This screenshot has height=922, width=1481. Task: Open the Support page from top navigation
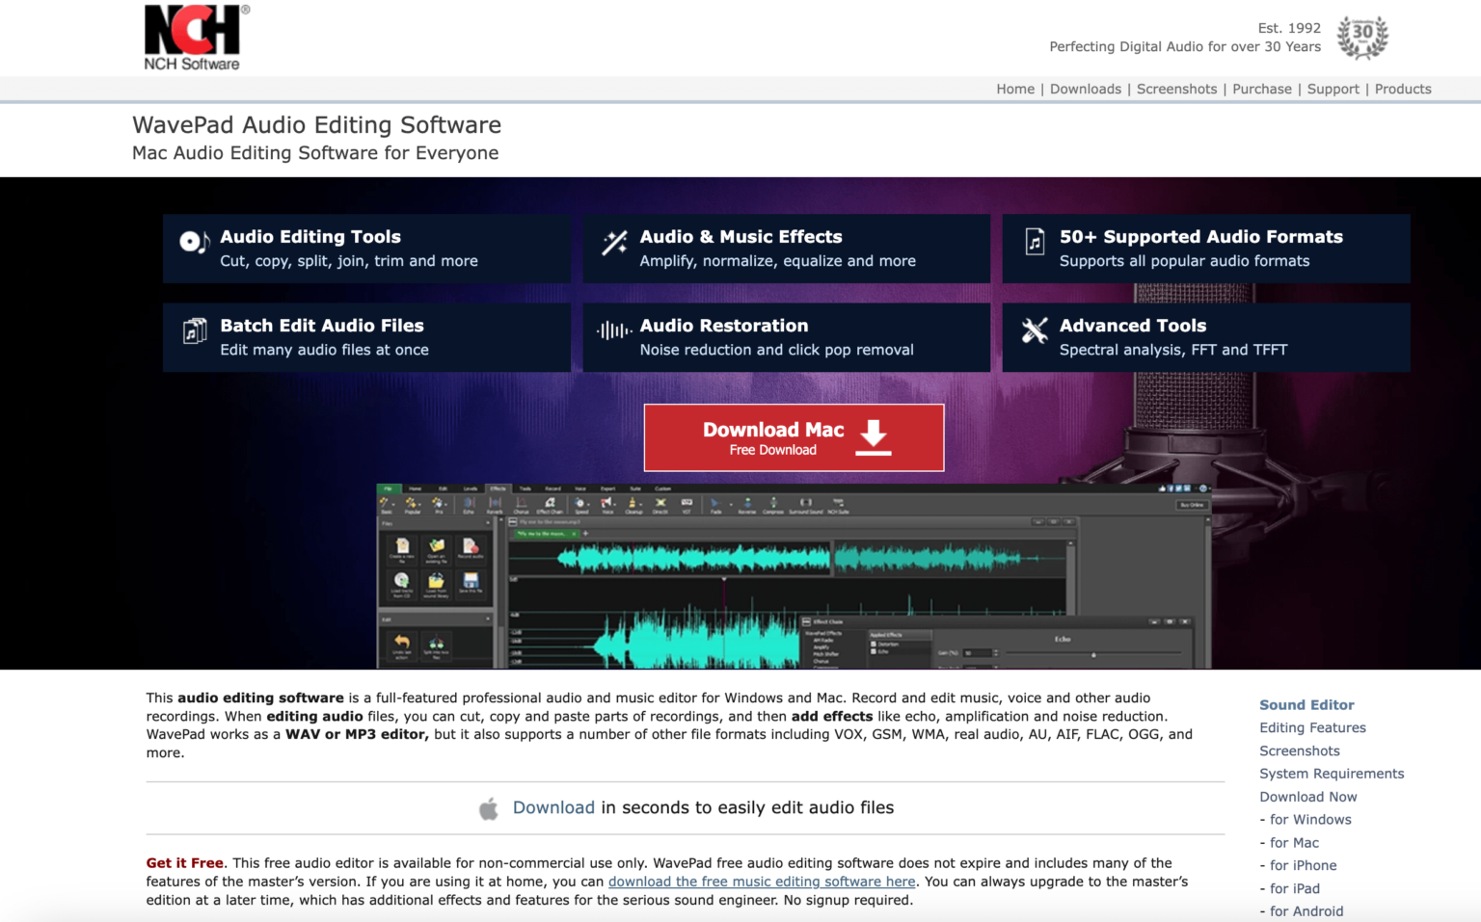[x=1333, y=89]
